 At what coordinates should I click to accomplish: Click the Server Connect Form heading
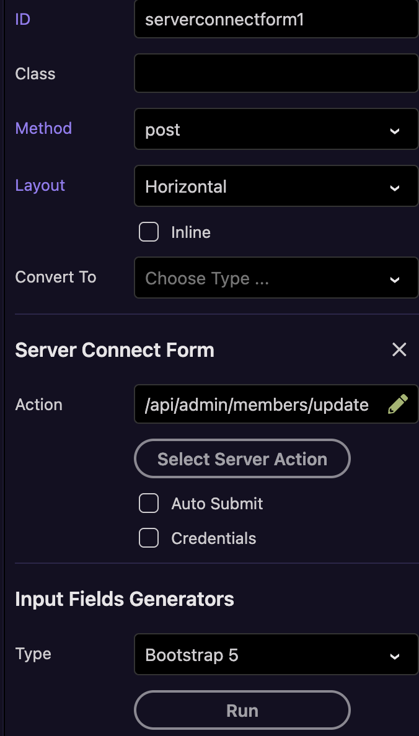115,350
